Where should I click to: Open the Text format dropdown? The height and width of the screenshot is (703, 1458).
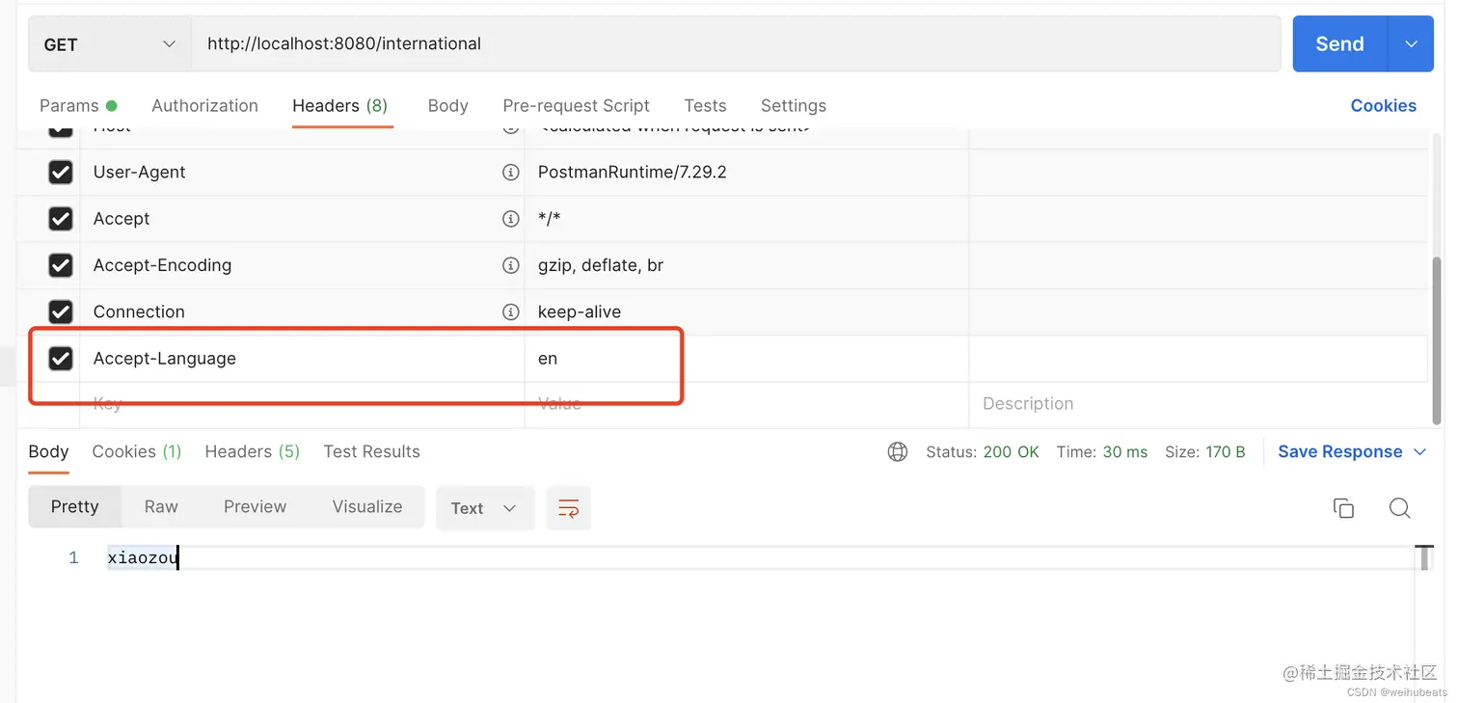point(484,508)
